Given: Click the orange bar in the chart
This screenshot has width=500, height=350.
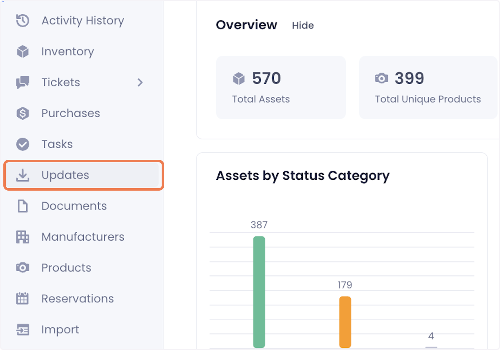Looking at the screenshot, I should coord(345,322).
